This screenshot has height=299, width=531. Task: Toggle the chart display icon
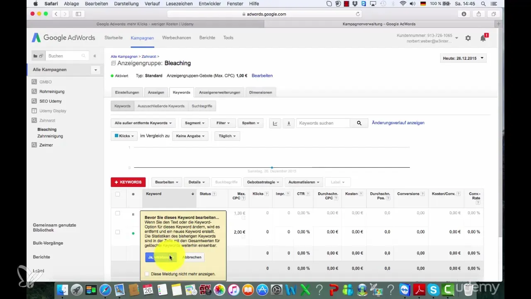coord(275,123)
